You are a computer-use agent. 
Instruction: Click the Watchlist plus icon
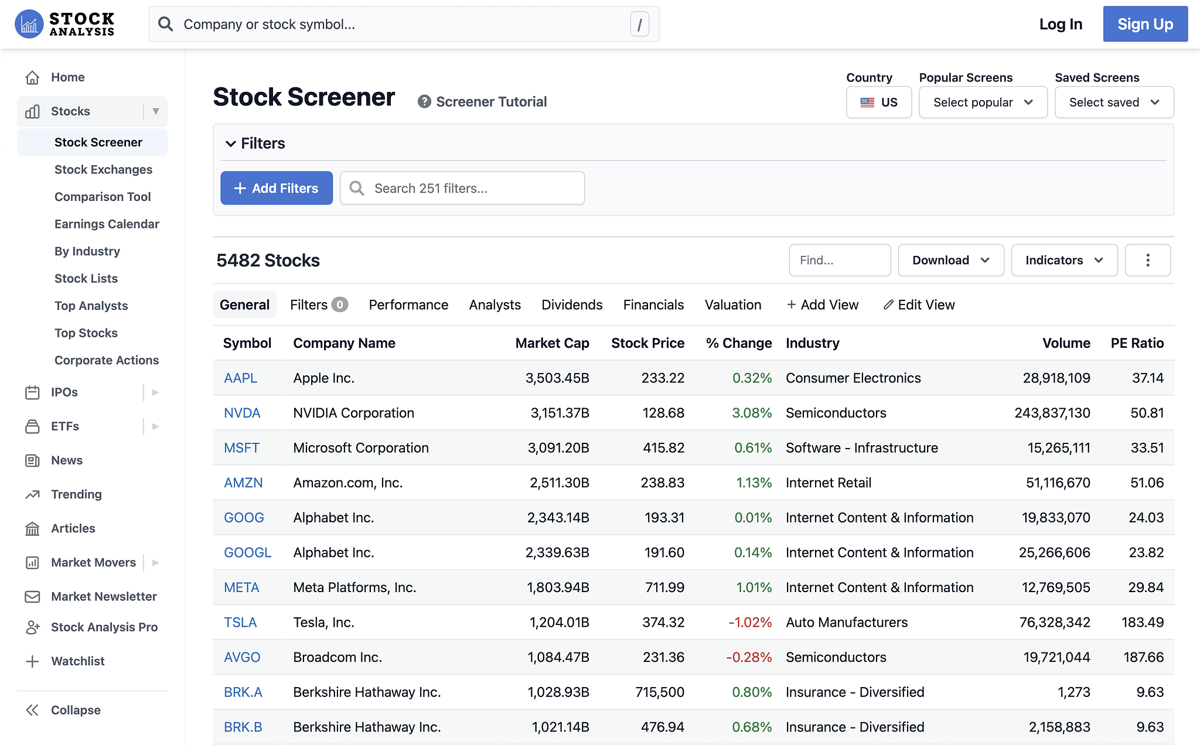(33, 661)
